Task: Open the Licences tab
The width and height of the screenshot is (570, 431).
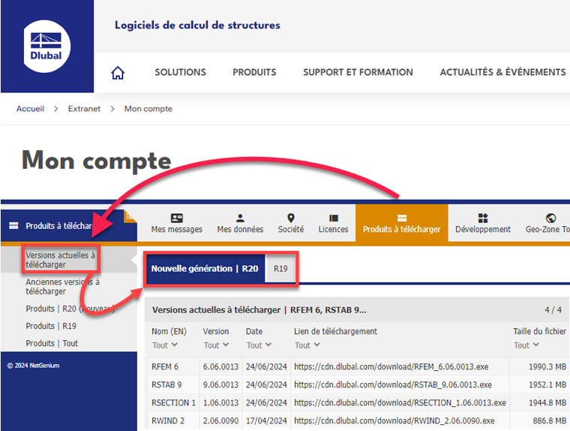Action: pyautogui.click(x=333, y=223)
